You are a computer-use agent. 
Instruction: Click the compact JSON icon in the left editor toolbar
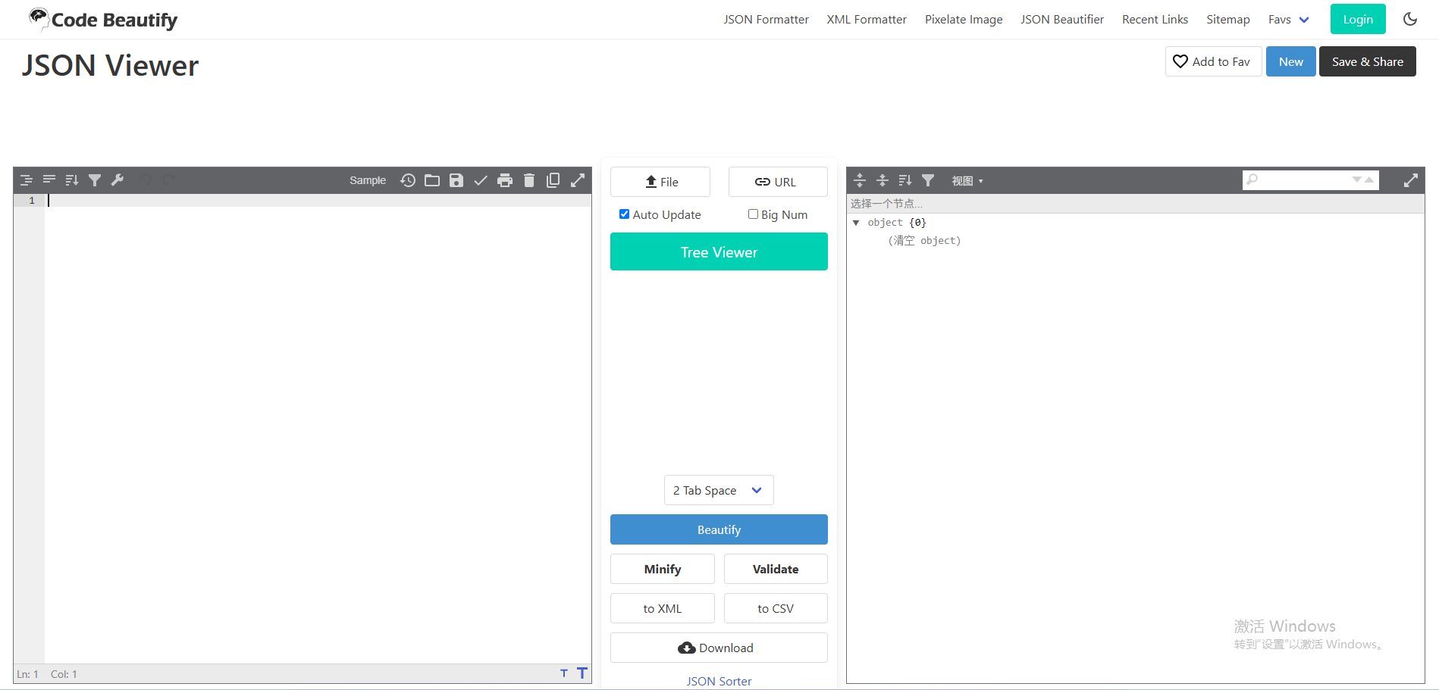point(49,180)
